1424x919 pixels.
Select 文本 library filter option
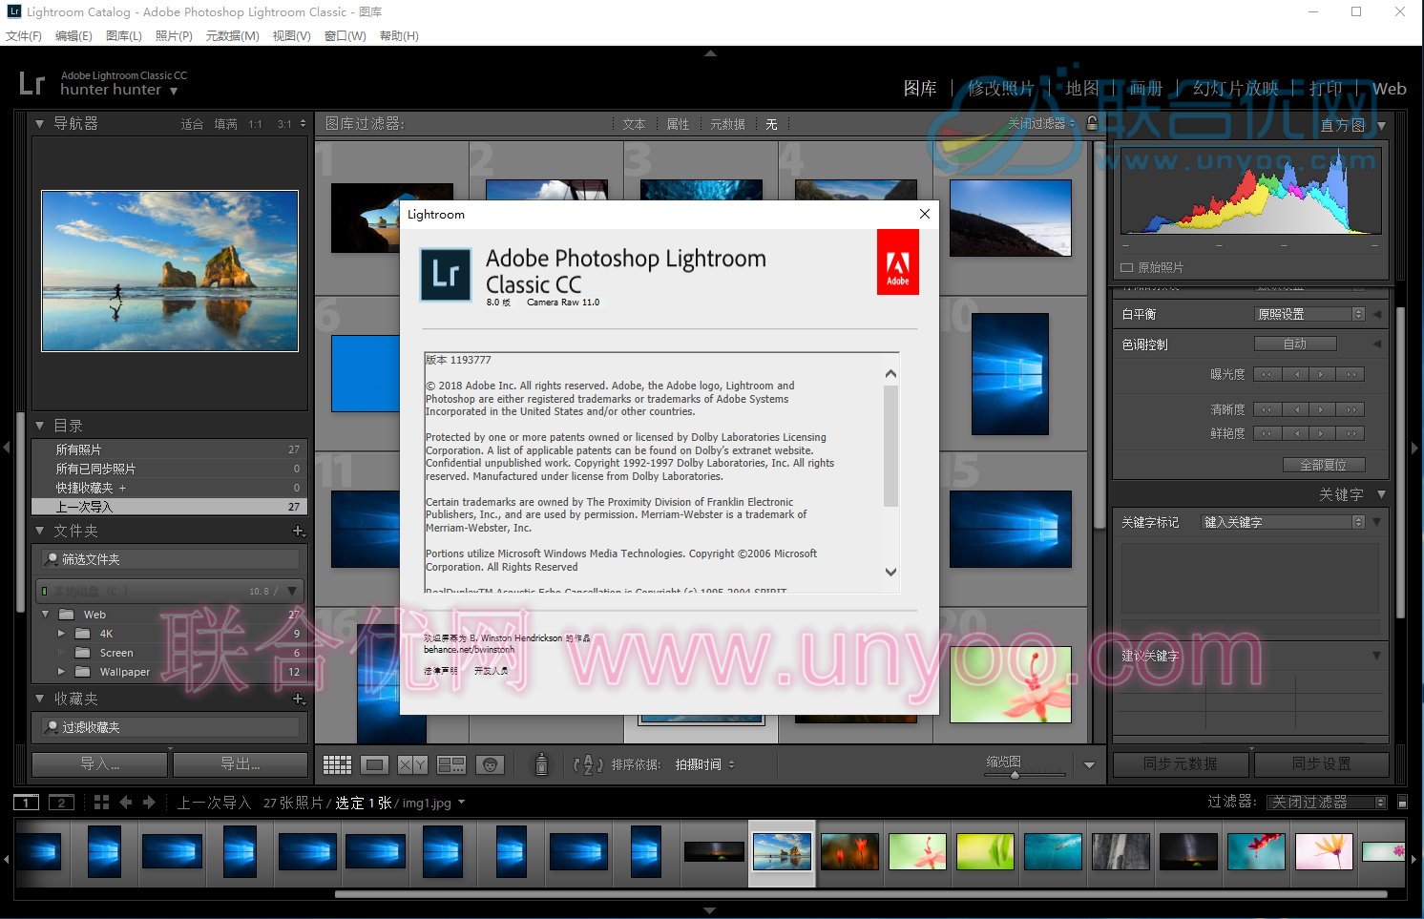pyautogui.click(x=634, y=124)
